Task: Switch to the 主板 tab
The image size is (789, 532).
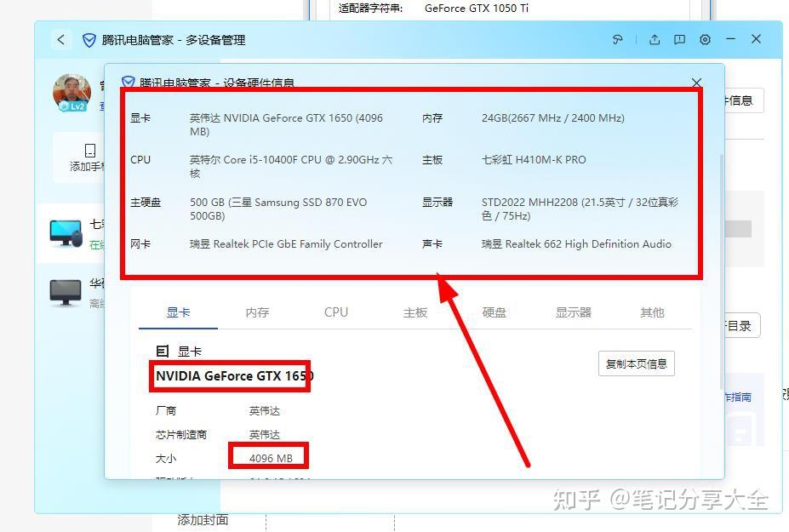Action: pos(415,312)
